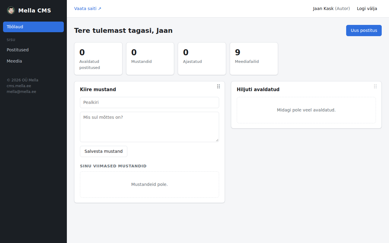
Task: Click the heading Tere tulemast tagasi, Jaan
Action: pyautogui.click(x=123, y=30)
